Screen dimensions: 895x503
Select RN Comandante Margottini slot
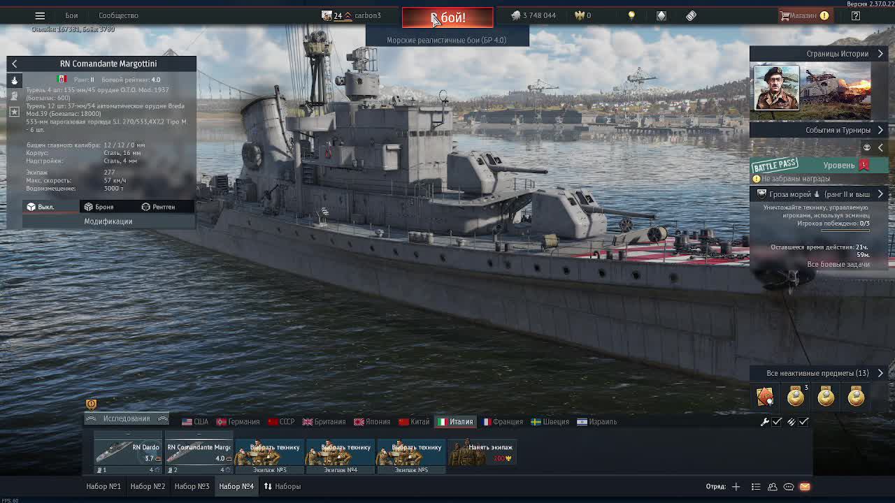tap(199, 453)
